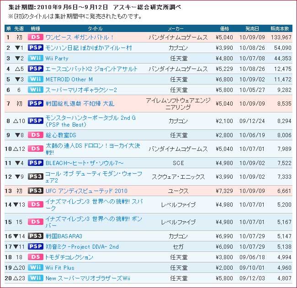
Task: Click maker name セガ
Action: [178, 246]
